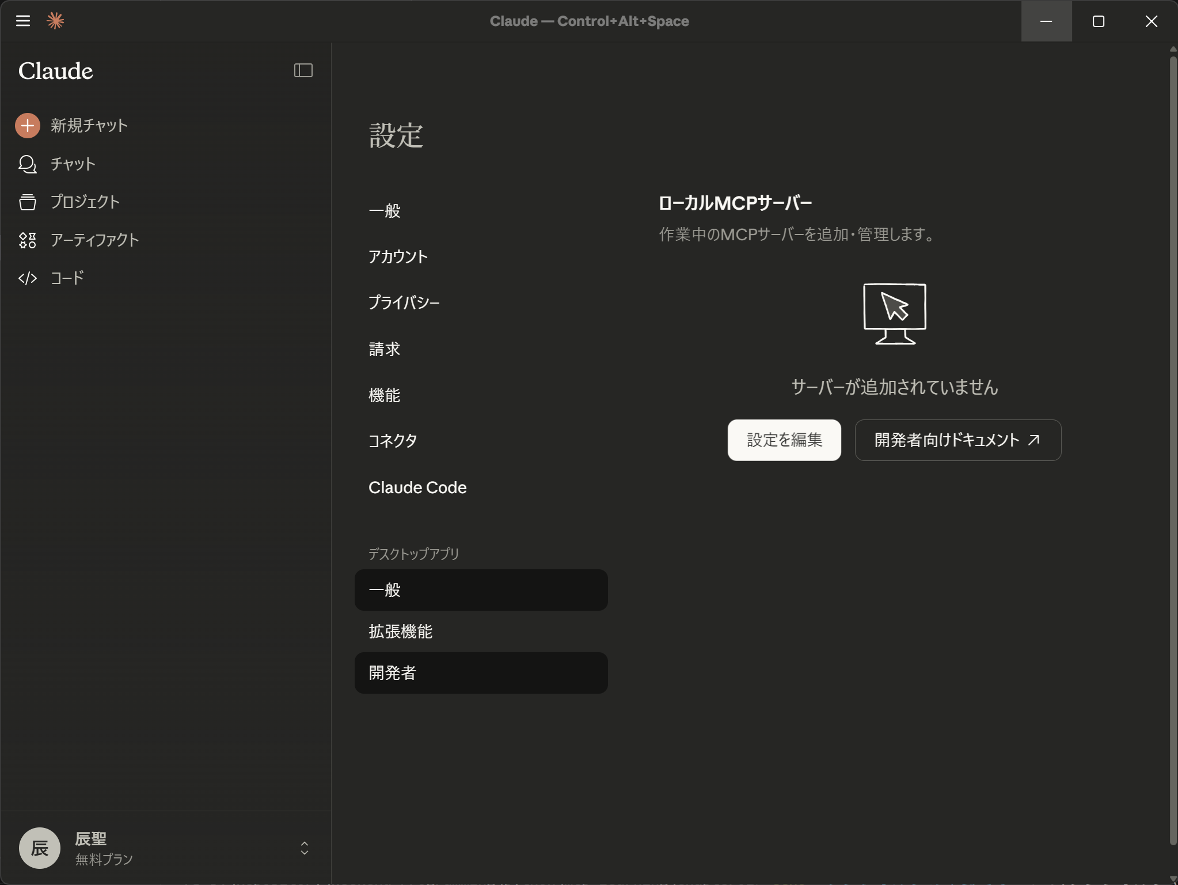Select the コネクタ settings section
The image size is (1178, 885).
tap(393, 441)
